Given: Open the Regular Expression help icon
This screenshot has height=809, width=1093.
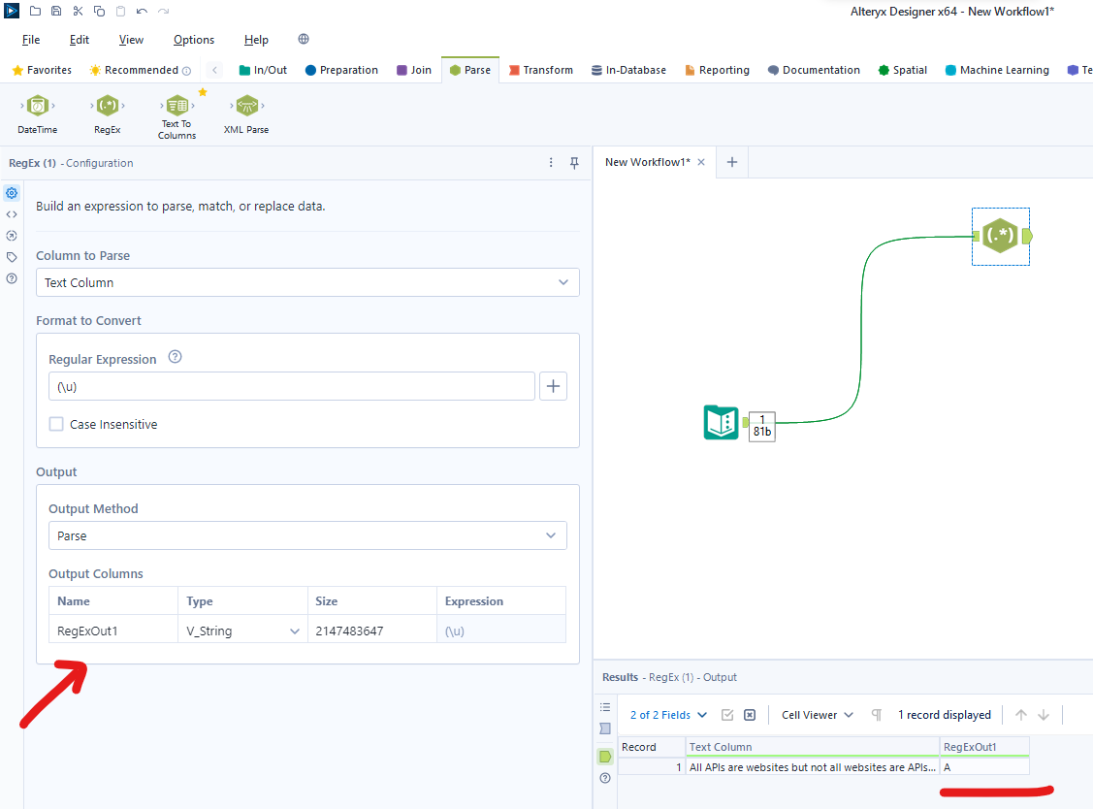Looking at the screenshot, I should click(x=175, y=357).
